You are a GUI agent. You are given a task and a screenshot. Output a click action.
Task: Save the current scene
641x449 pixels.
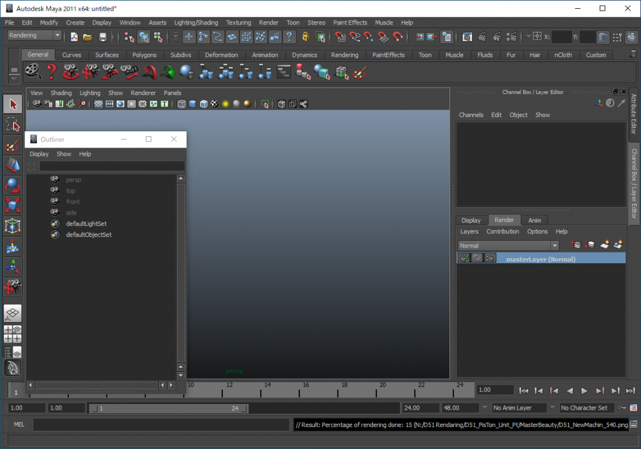click(x=102, y=37)
